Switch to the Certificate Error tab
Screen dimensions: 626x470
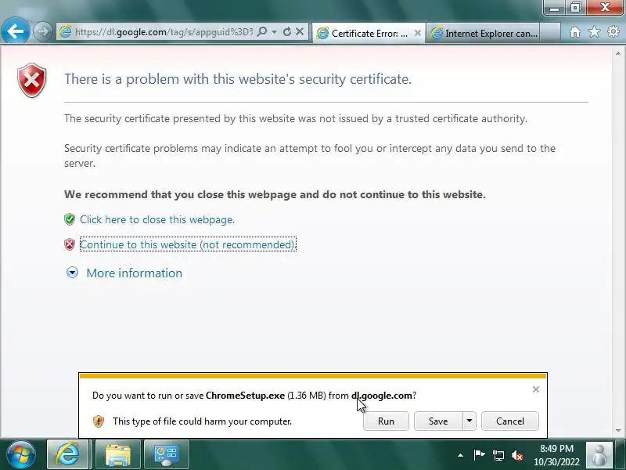coord(367,33)
